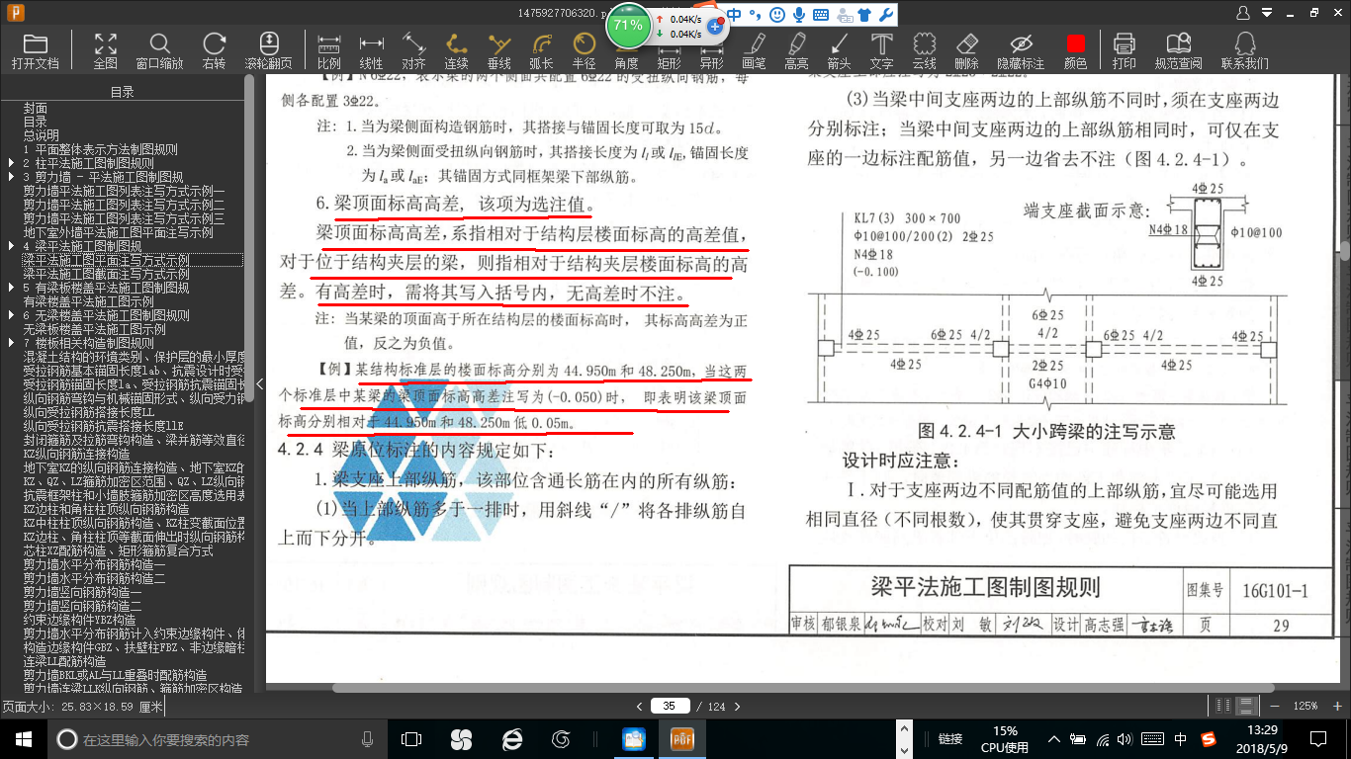Show hidden system tray icons
Screen dimensions: 1351x759
click(1056, 739)
